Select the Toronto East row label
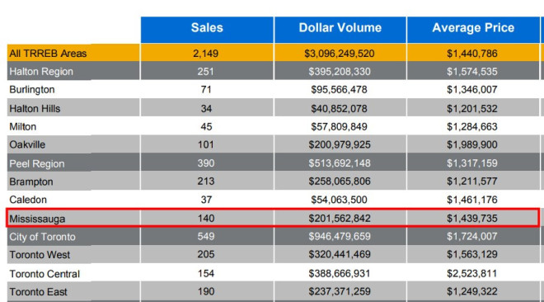The height and width of the screenshot is (302, 544). pyautogui.click(x=38, y=292)
